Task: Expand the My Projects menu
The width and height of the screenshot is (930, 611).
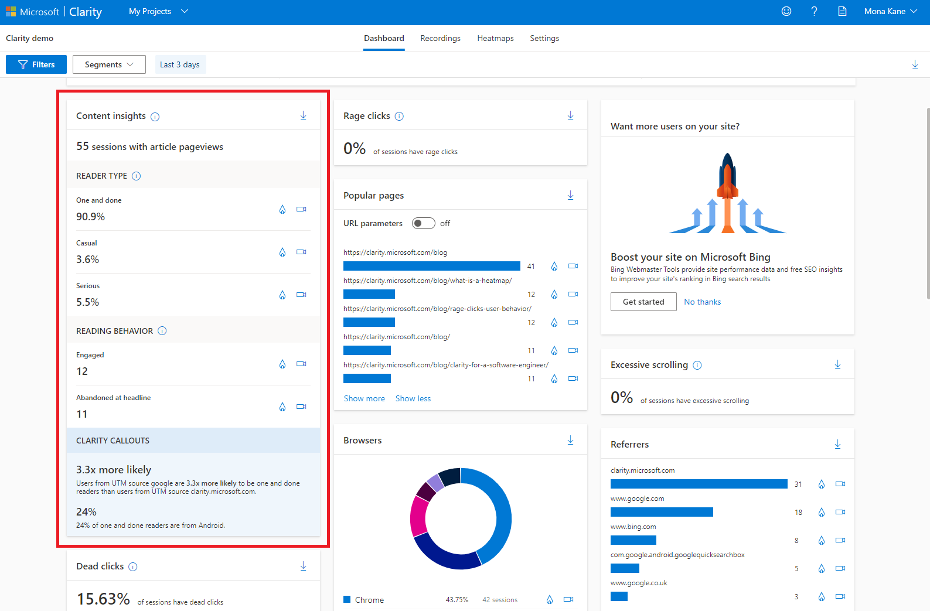Action: (158, 11)
